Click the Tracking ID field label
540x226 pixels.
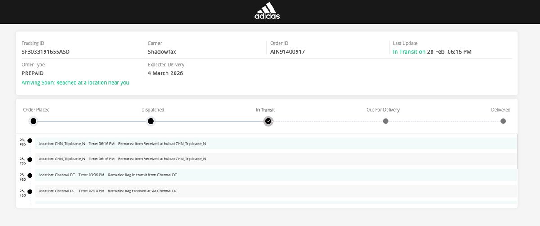coord(32,43)
